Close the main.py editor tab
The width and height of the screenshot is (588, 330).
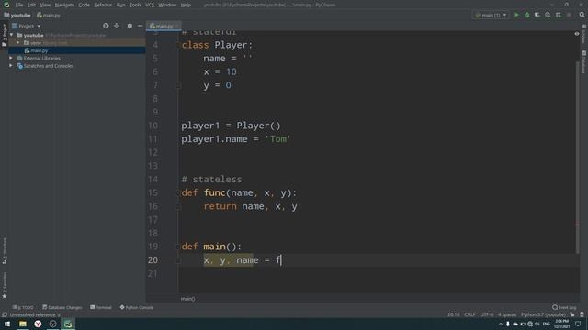pos(177,27)
